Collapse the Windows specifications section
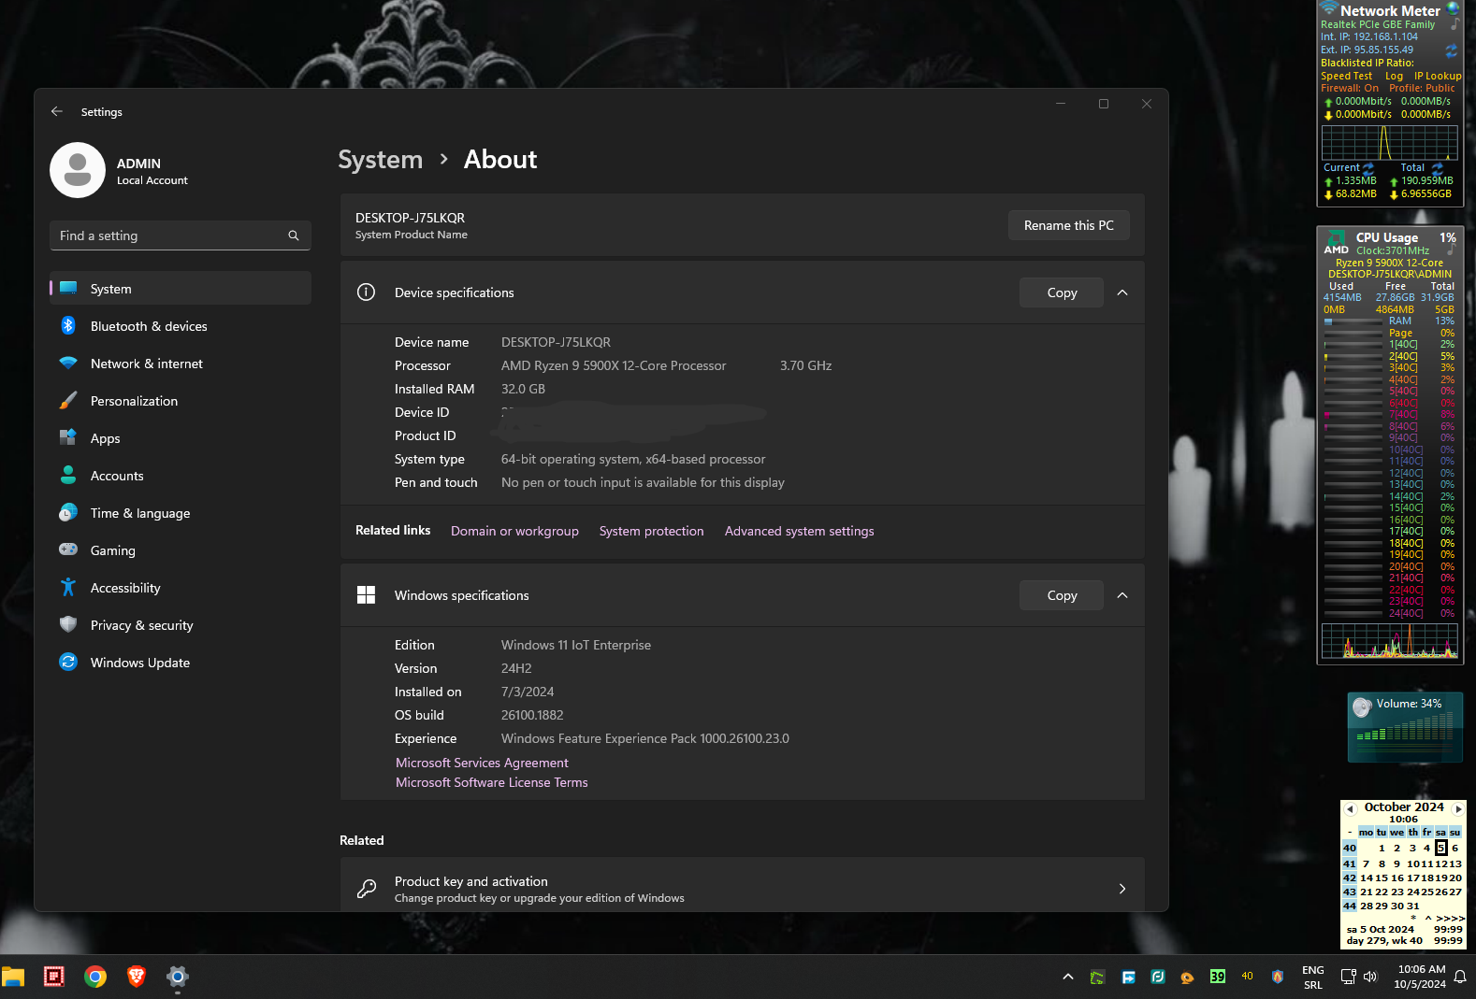Viewport: 1476px width, 999px height. [x=1122, y=595]
